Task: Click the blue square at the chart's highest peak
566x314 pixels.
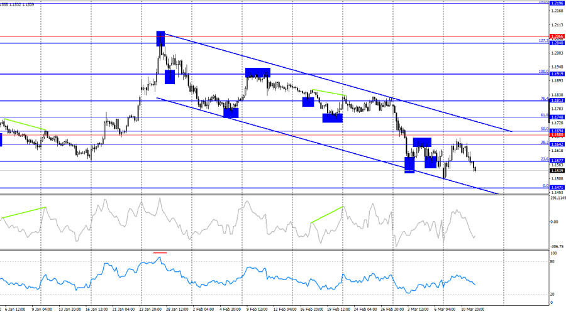Action: coord(160,38)
